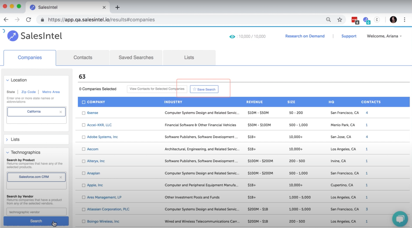Open the browser's three-dot menu
The height and width of the screenshot is (228, 412).
click(404, 20)
